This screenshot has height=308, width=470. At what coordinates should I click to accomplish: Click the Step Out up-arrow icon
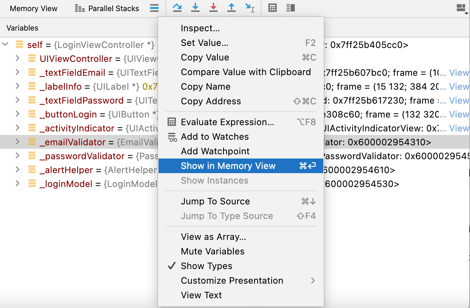(232, 8)
